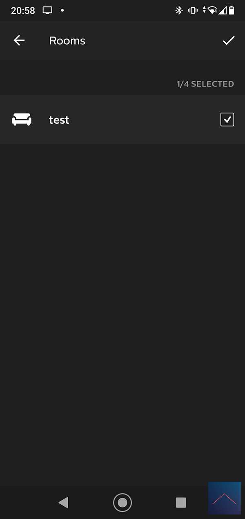Viewport: 245px width, 519px height.
Task: Tap the Wi-Fi status bar icon
Action: 212,10
